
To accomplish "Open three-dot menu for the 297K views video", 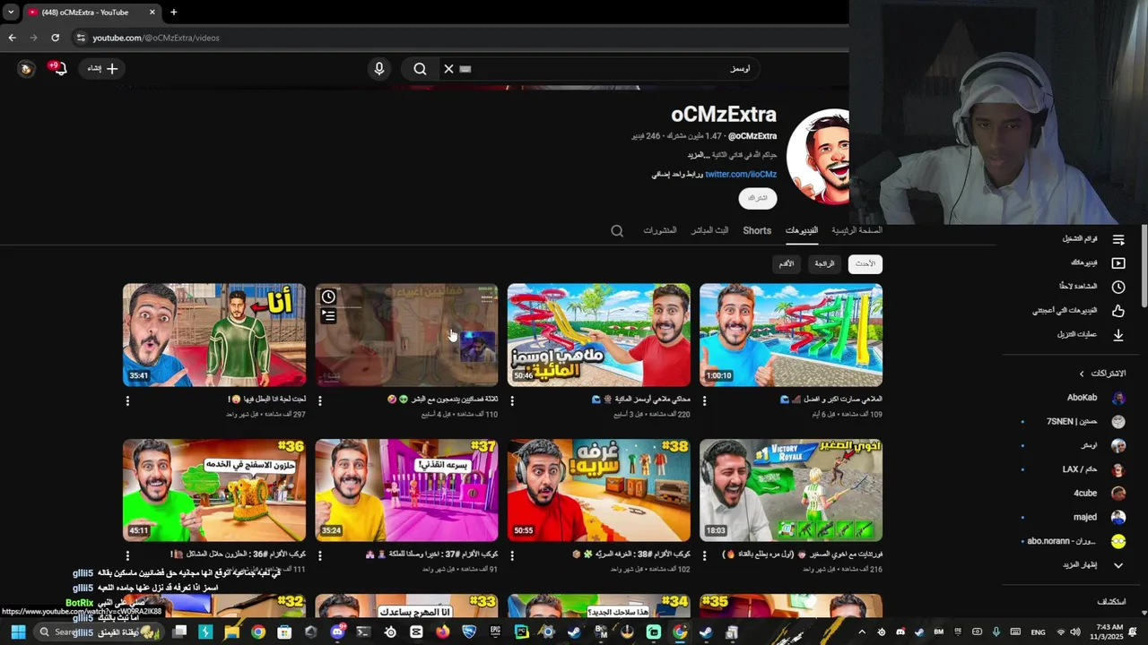I will pos(127,401).
